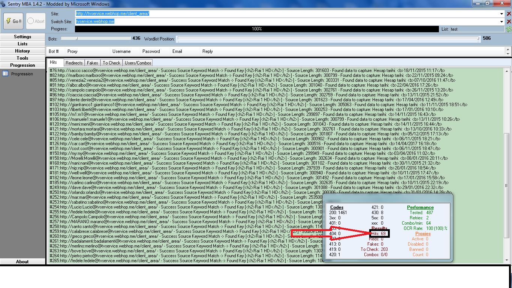Viewport: 512px width, 288px height.
Task: Expand the Site URL dropdown
Action: tap(502, 14)
